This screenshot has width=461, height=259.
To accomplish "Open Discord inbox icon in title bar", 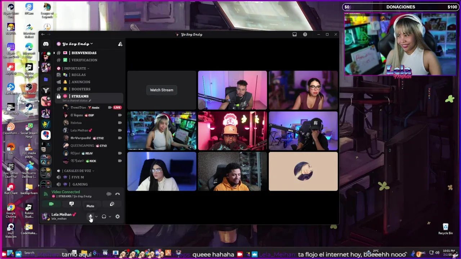I will pos(295,35).
